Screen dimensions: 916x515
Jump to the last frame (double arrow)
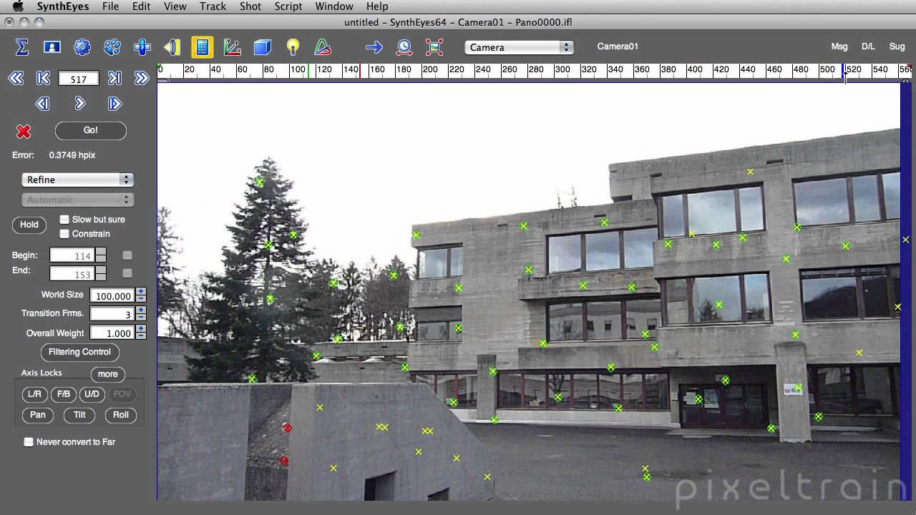point(142,79)
